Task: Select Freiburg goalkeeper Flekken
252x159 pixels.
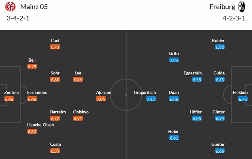Action: (x=240, y=93)
